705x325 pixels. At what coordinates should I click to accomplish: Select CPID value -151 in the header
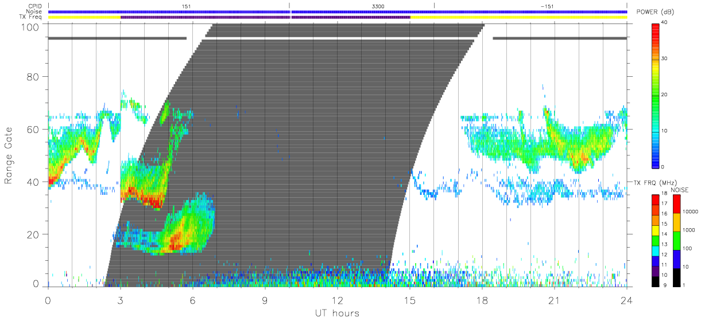click(547, 6)
